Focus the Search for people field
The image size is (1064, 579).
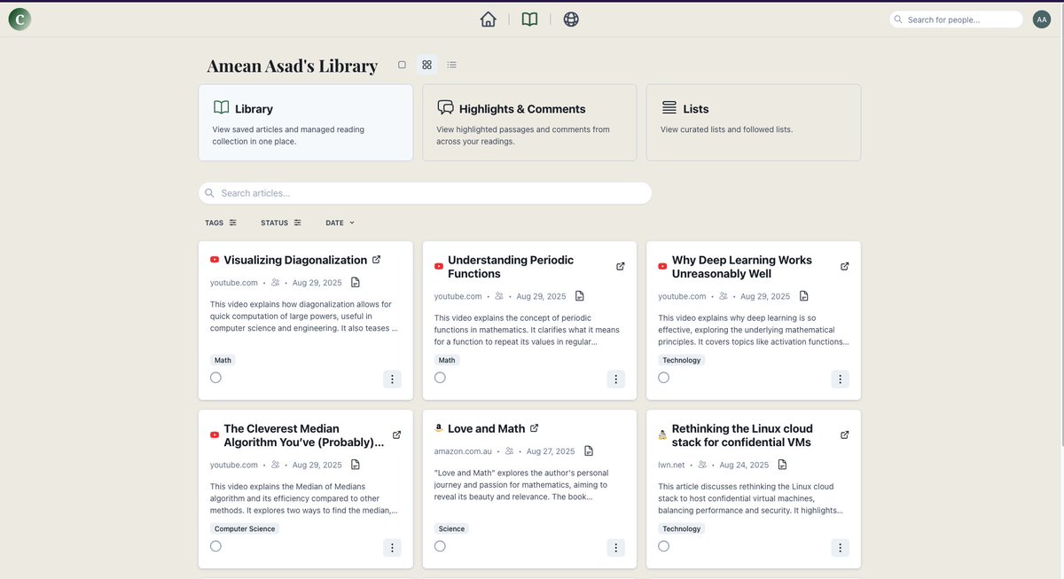click(x=956, y=19)
